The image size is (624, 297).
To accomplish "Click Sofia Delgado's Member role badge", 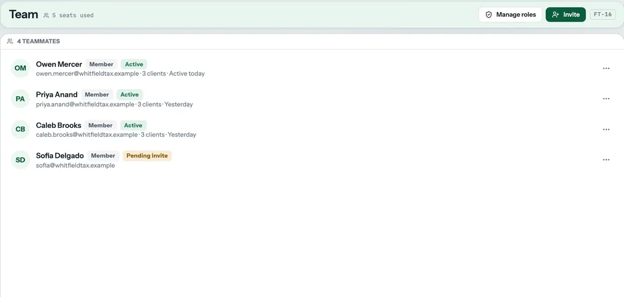I will point(103,155).
